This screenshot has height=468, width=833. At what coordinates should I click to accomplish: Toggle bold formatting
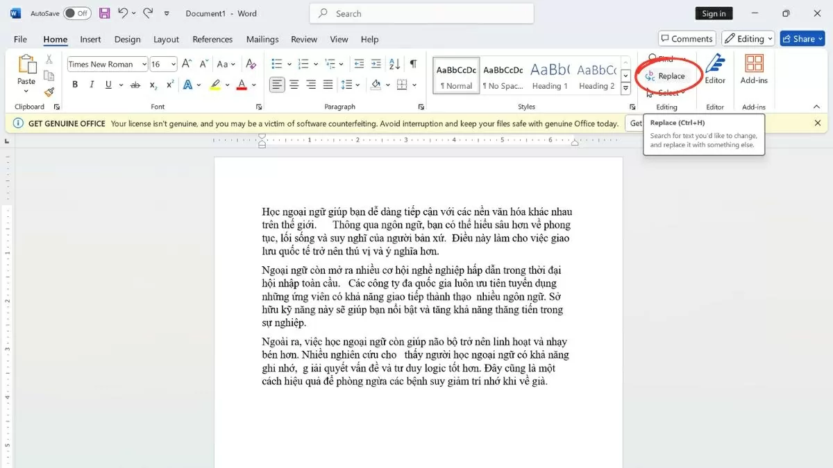(75, 85)
